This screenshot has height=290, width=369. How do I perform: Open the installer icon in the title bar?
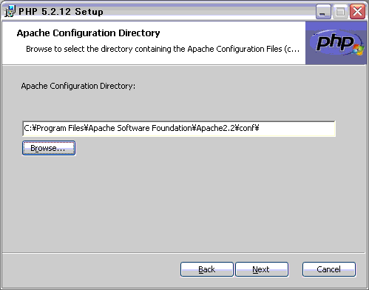point(10,11)
